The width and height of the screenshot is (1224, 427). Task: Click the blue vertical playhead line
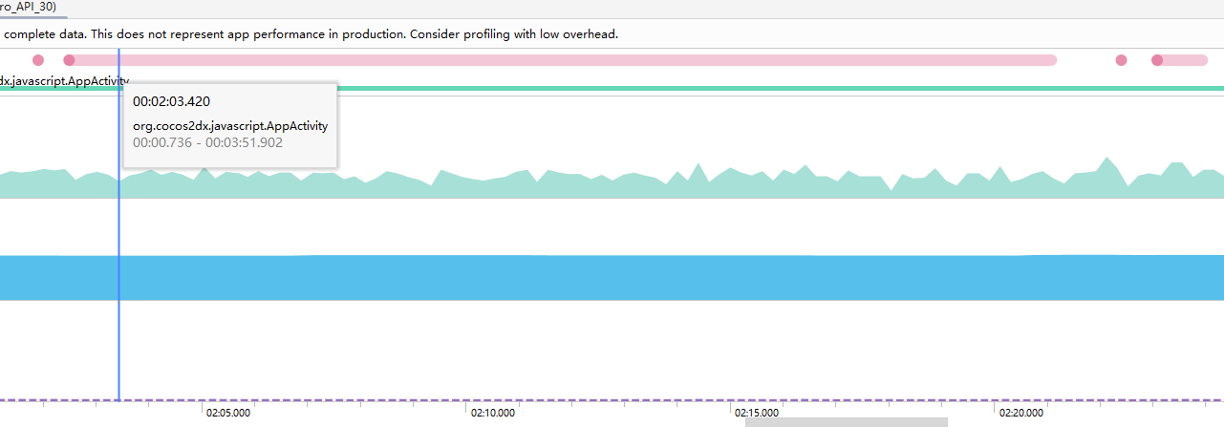click(x=118, y=224)
